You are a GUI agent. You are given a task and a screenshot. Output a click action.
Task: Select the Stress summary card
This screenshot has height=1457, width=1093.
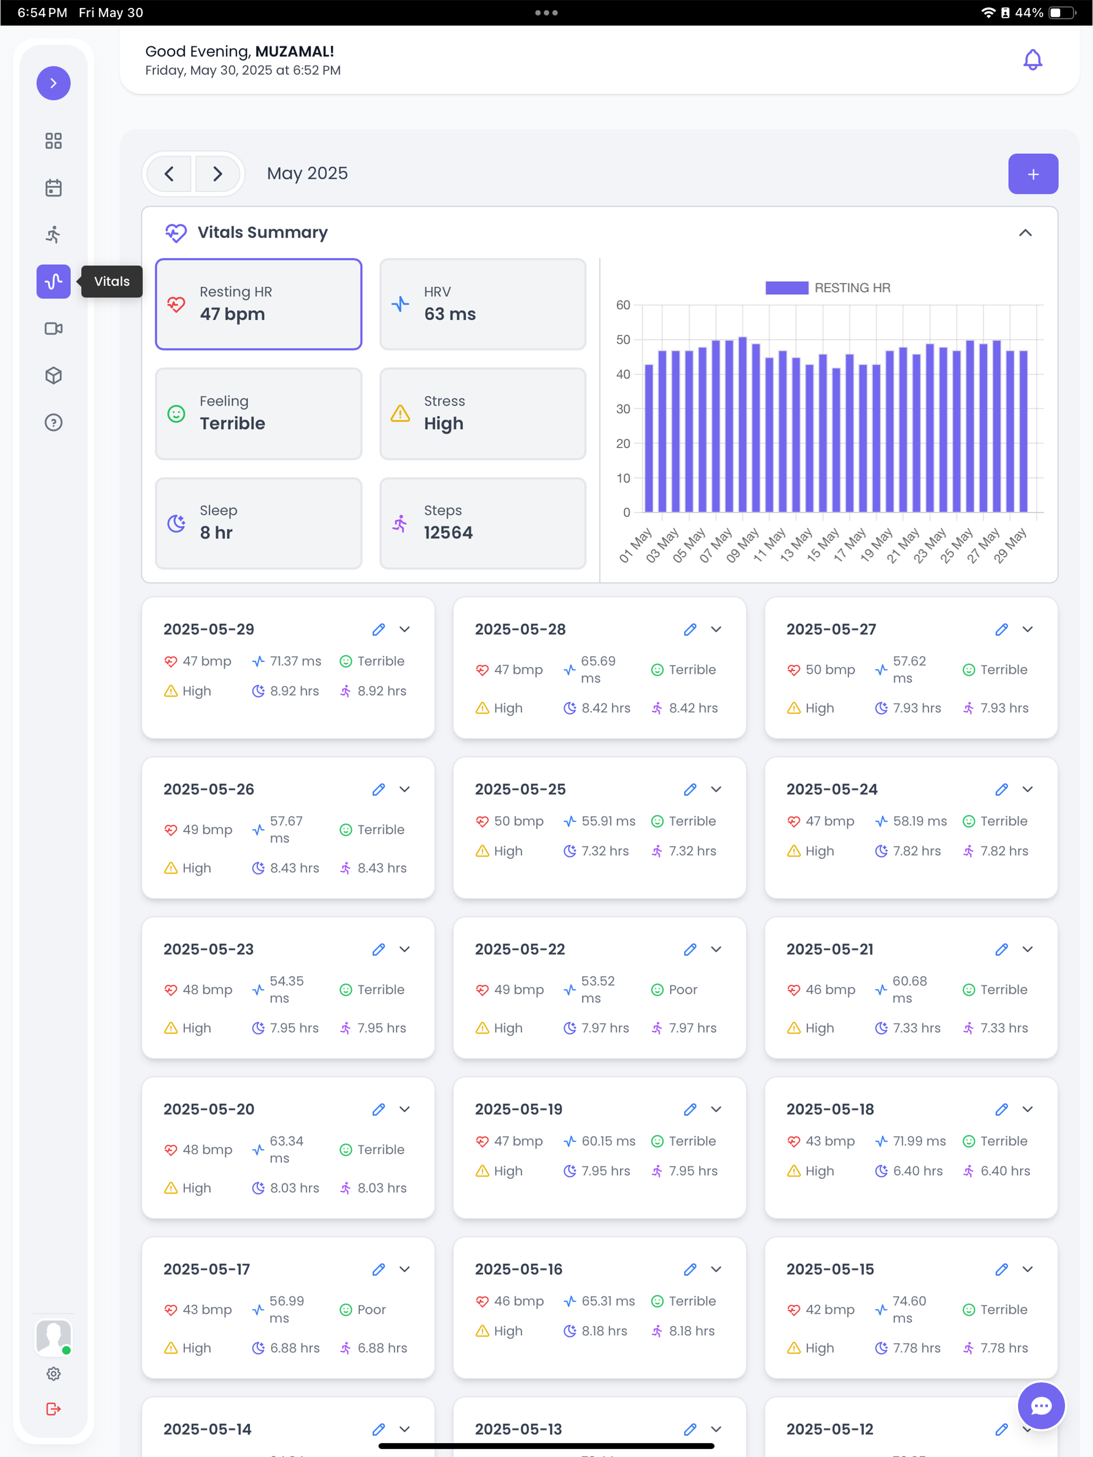pyautogui.click(x=483, y=413)
